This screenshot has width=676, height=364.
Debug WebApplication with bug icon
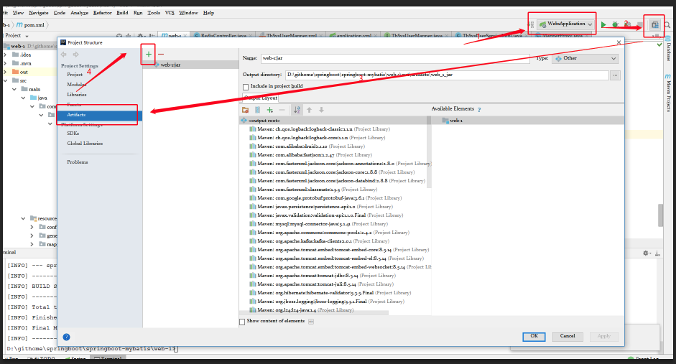pyautogui.click(x=615, y=24)
